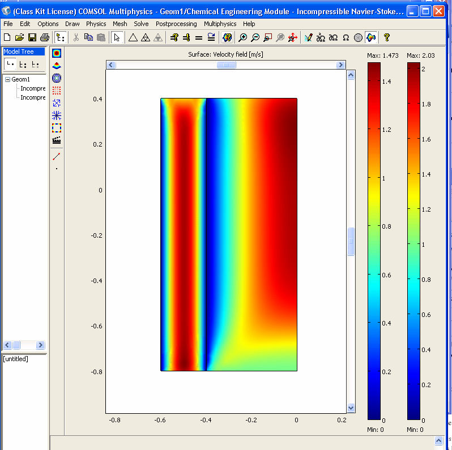Switch to Mesh mode circular mesh icon
The image size is (452, 450).
tap(358, 37)
